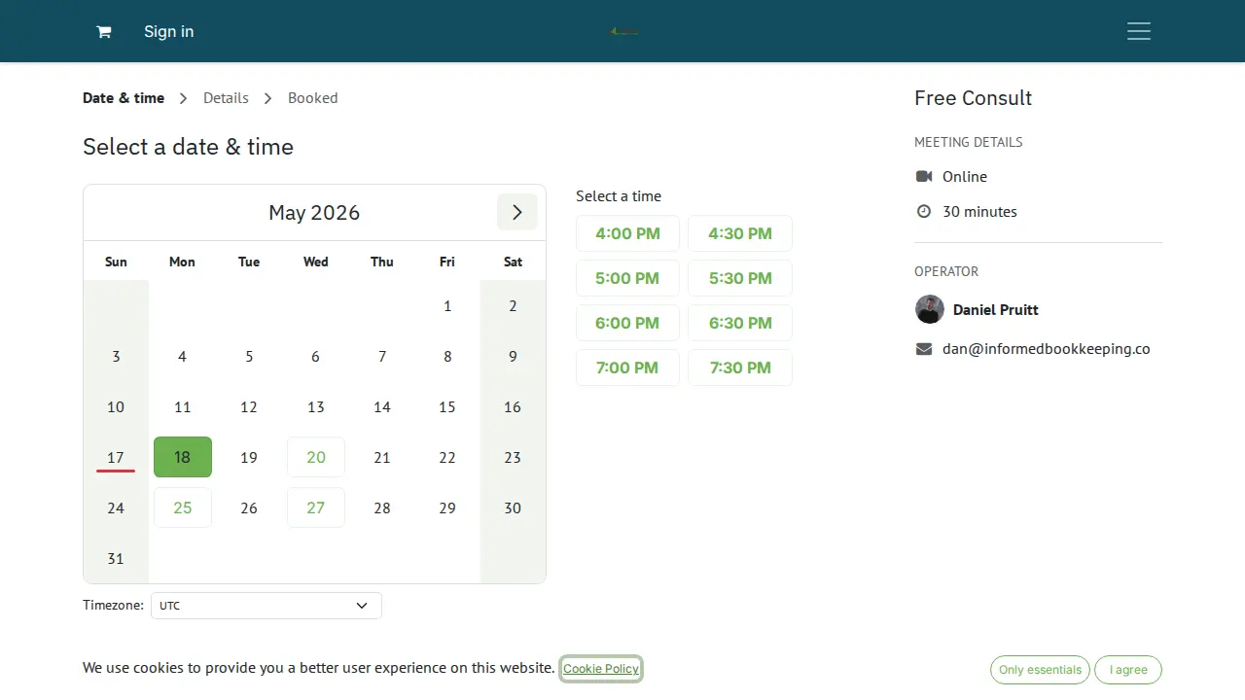1245x700 pixels.
Task: Choose the 6:00 PM time slot
Action: (x=627, y=323)
